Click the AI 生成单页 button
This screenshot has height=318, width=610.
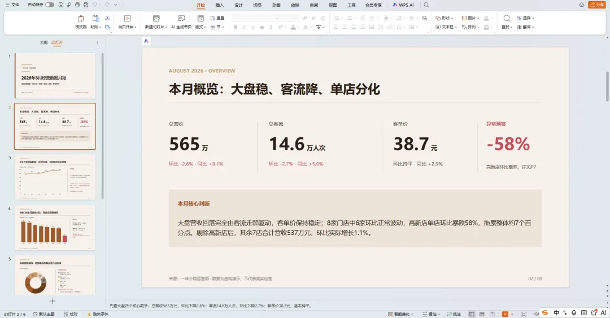[x=181, y=22]
